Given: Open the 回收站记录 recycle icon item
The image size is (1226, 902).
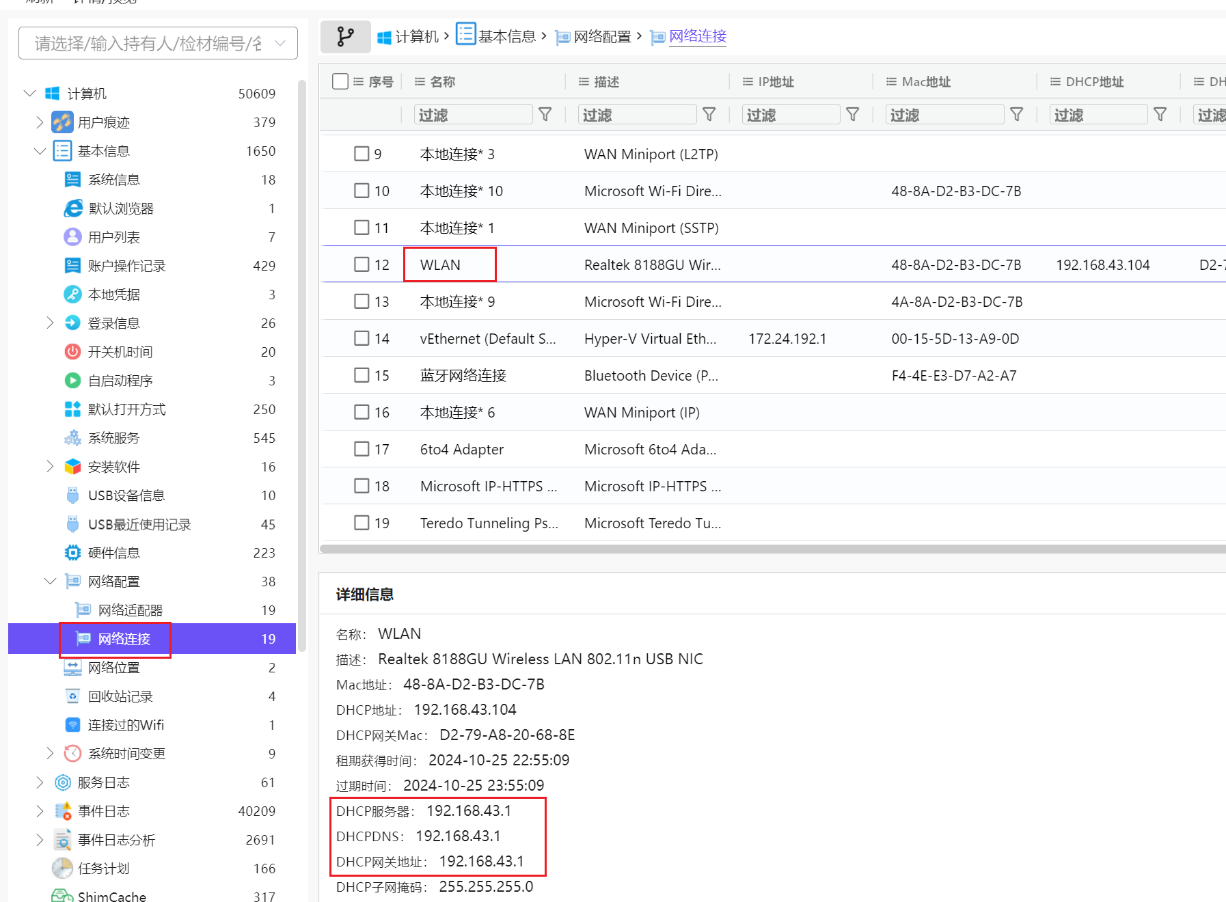Looking at the screenshot, I should tap(73, 696).
